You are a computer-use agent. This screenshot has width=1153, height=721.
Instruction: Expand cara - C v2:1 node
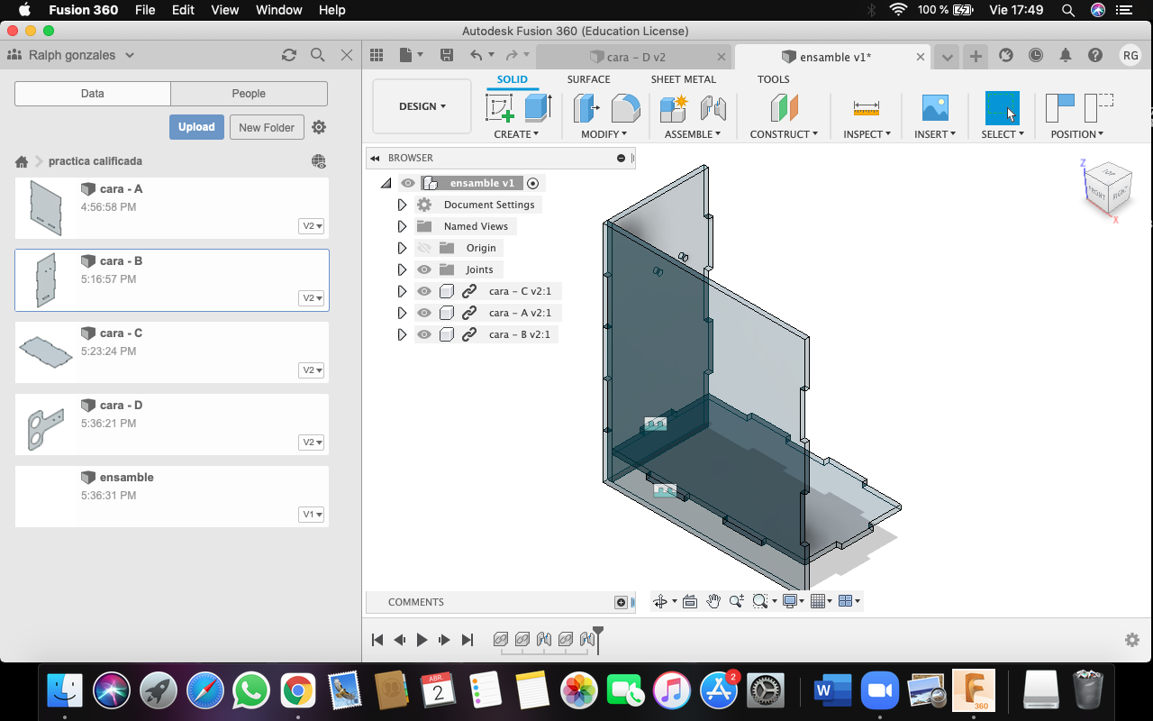tap(402, 291)
